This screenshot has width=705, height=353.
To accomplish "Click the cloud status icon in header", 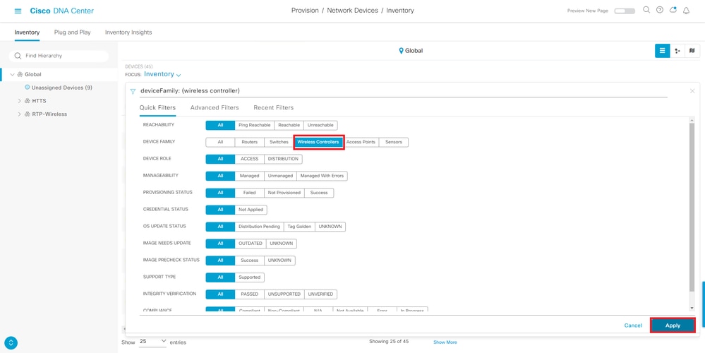I will (x=673, y=10).
